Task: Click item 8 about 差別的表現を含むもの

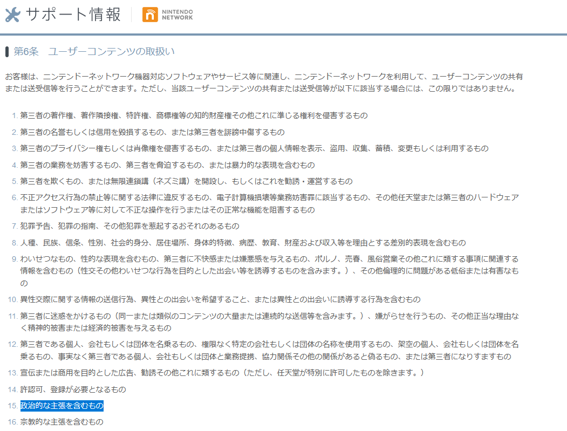Action: [x=243, y=243]
